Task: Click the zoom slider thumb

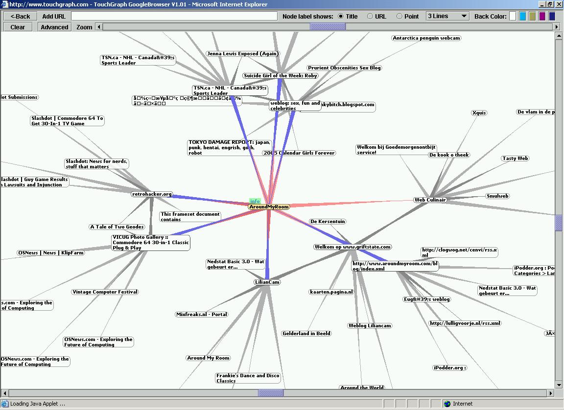Action: [x=328, y=26]
